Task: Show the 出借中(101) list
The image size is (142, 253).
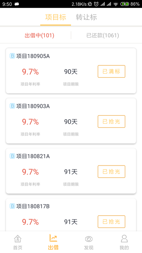Action: coord(39,35)
